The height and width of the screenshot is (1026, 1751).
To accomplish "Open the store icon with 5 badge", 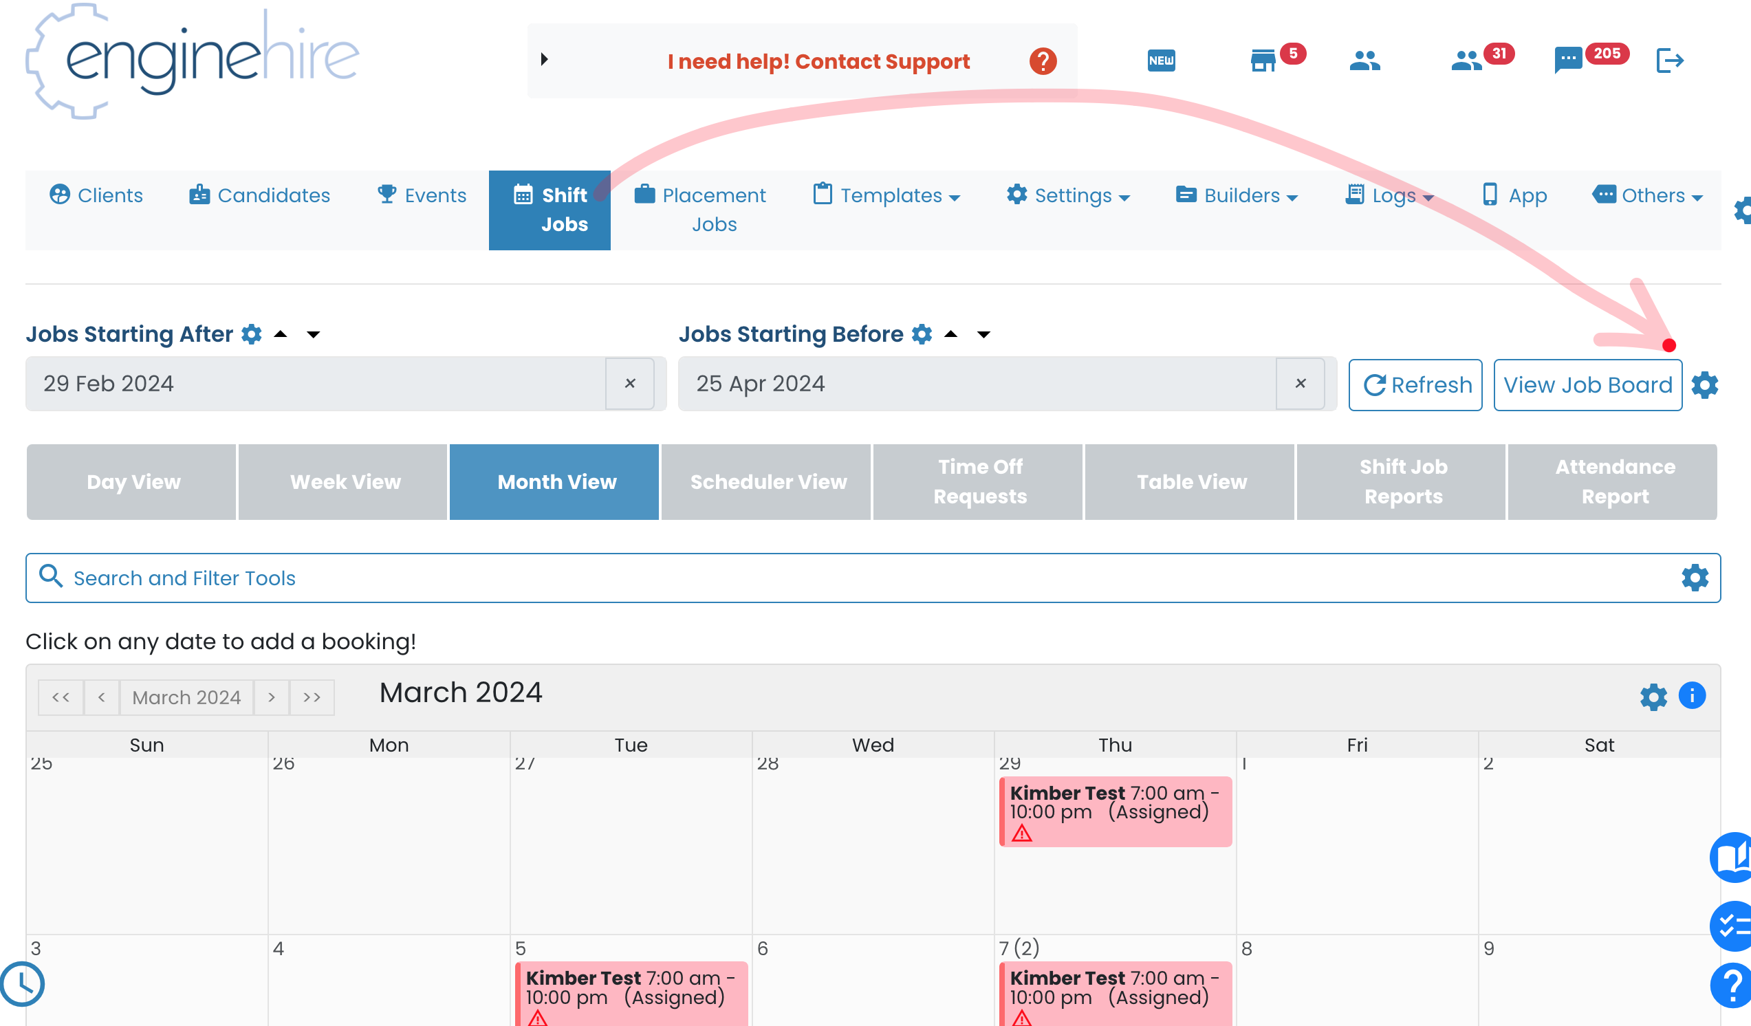I will click(1263, 61).
